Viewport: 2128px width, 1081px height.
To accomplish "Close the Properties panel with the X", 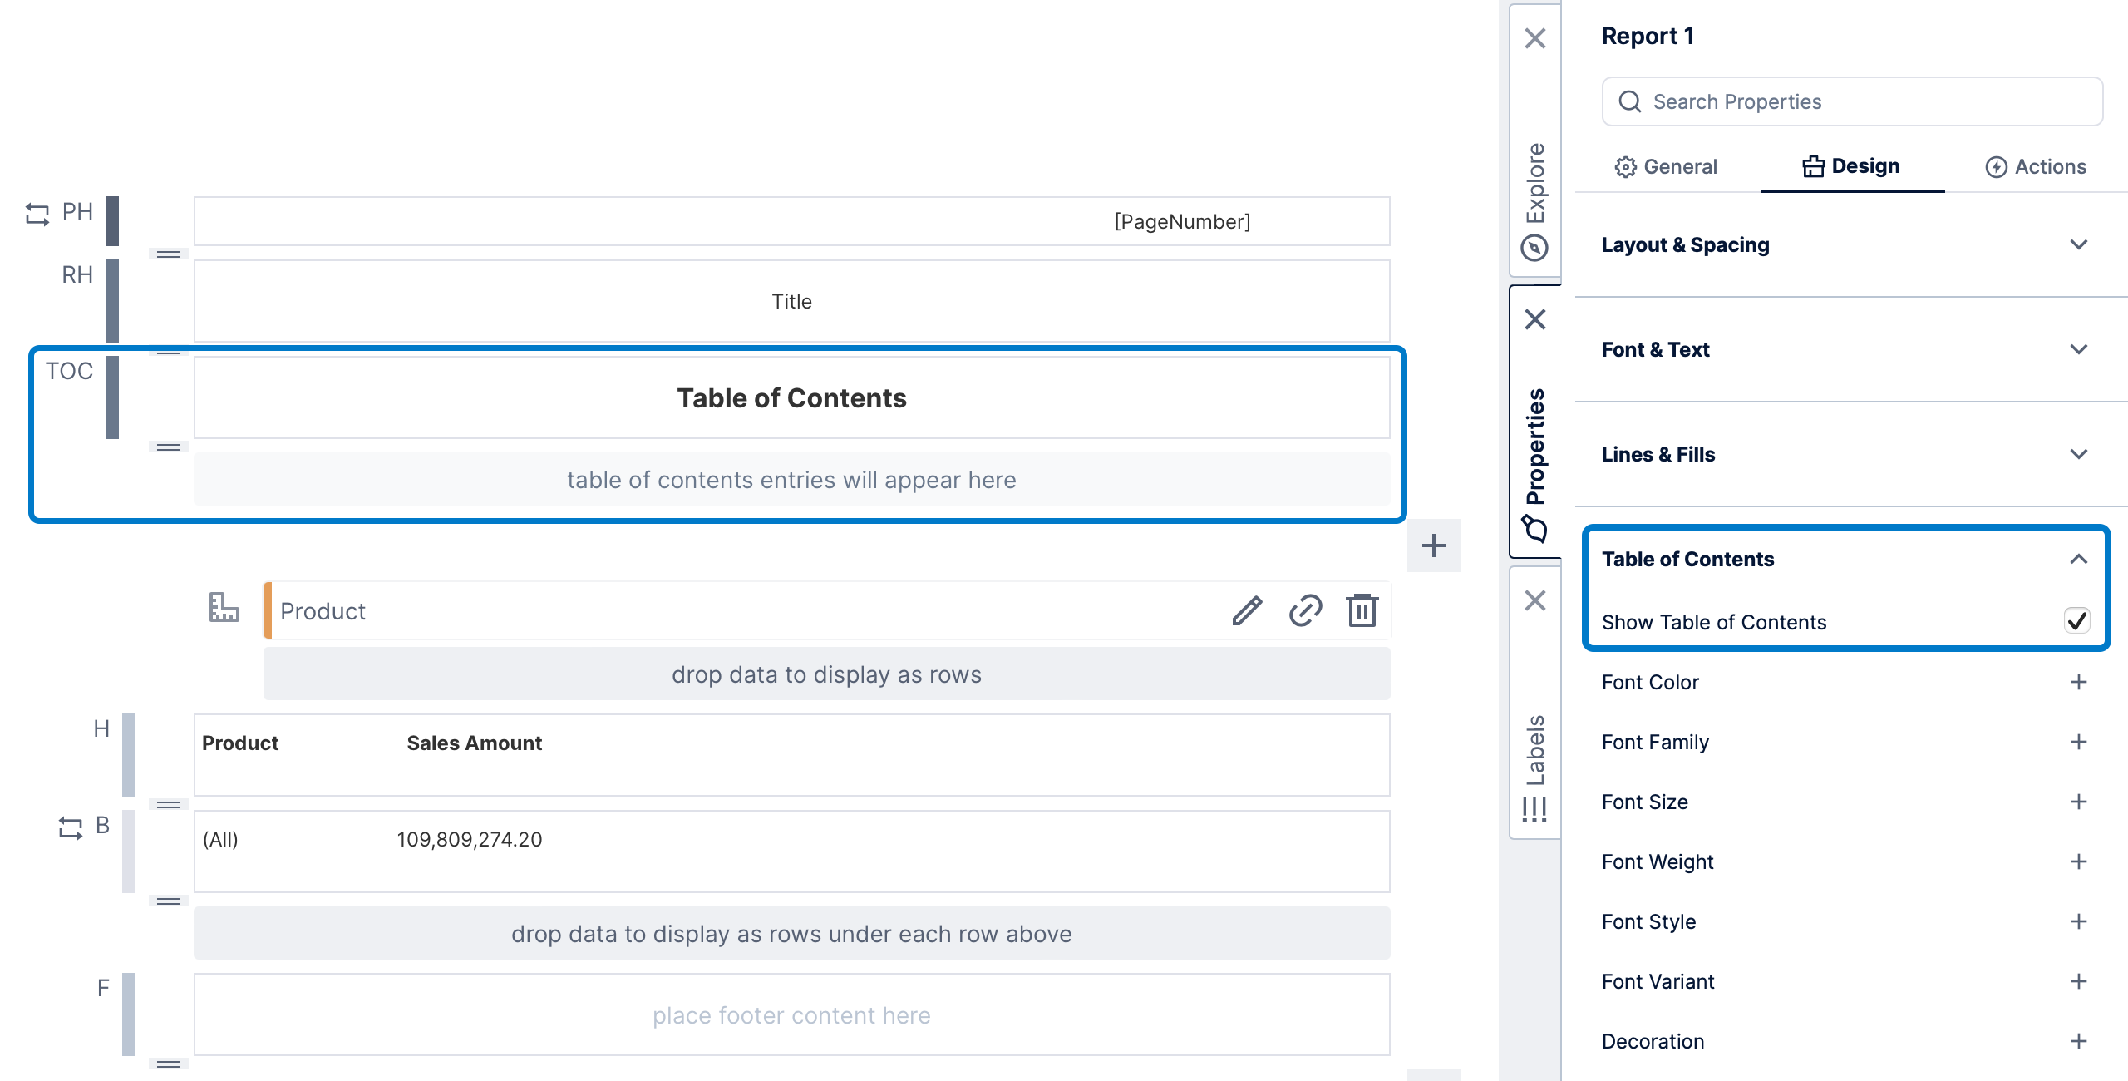I will [x=1534, y=319].
